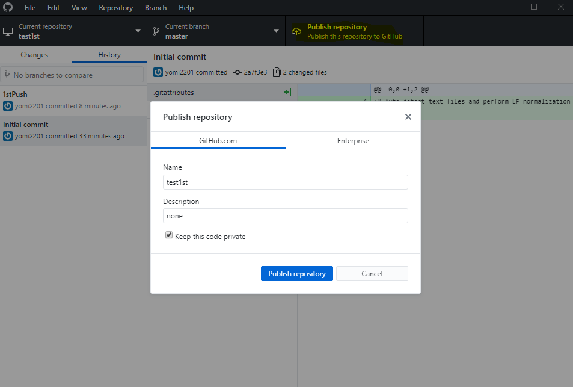Click the branch icon in the compare field
The image size is (573, 387).
7,75
